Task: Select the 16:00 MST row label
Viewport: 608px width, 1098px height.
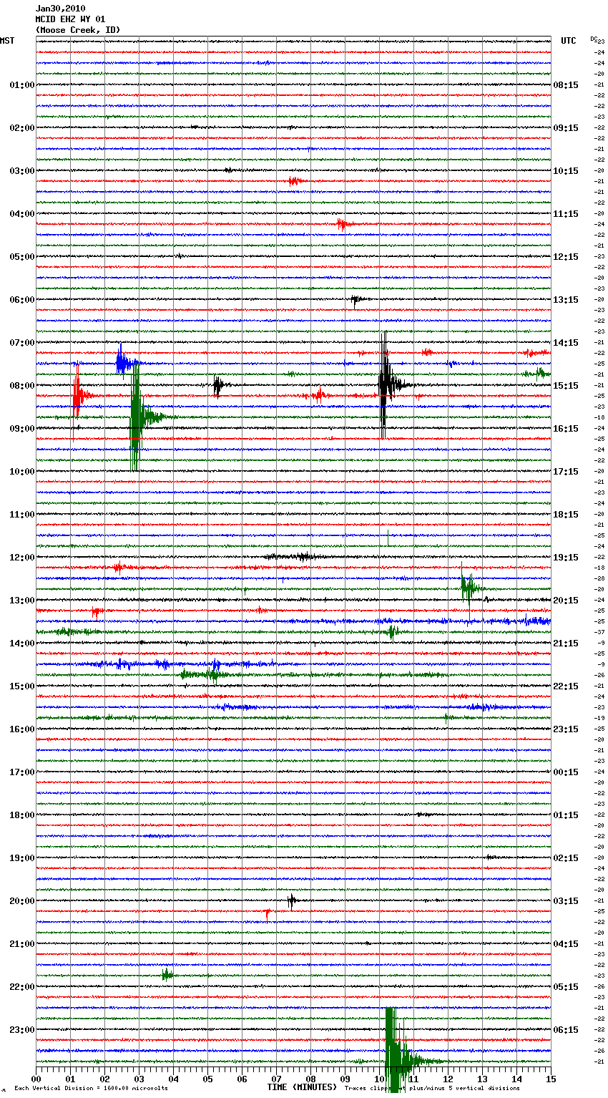Action: click(x=21, y=729)
